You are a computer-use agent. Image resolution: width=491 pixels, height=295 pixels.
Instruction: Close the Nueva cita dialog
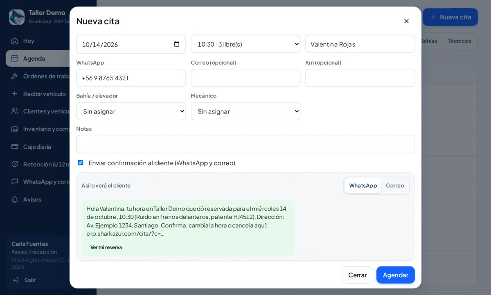coord(406,21)
